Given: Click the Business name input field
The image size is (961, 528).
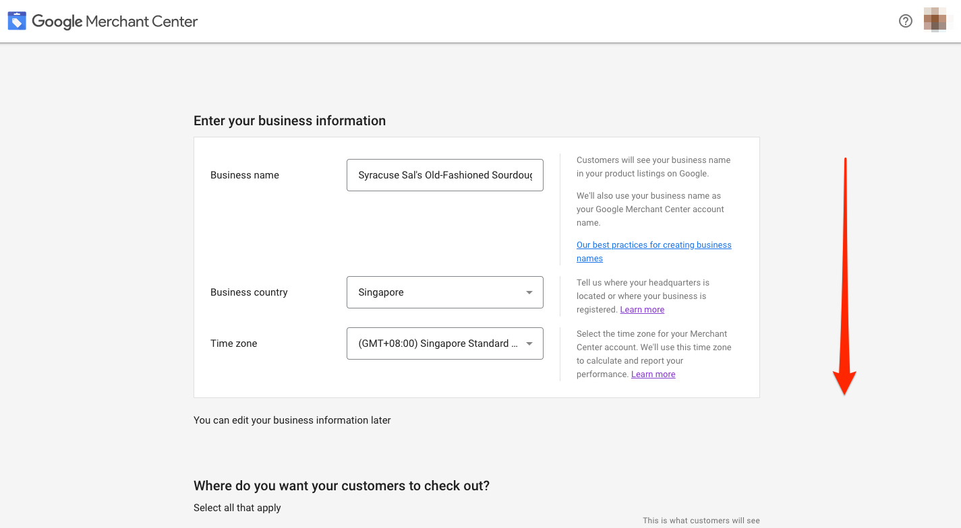Looking at the screenshot, I should pos(445,175).
